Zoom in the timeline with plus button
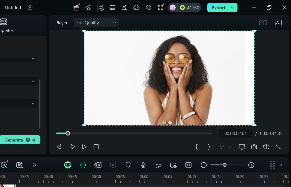291x187 pixels. tap(251, 165)
